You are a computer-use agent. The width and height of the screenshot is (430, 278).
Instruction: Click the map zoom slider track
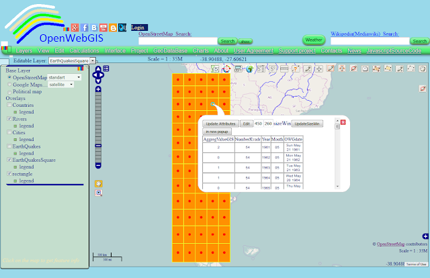tap(98, 128)
